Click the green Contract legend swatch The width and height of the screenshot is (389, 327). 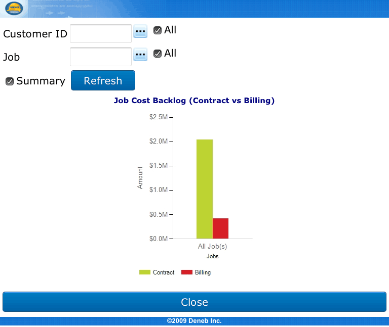145,272
